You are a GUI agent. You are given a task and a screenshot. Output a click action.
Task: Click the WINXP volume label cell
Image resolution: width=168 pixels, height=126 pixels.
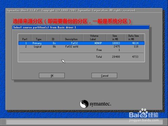[x=98, y=43]
